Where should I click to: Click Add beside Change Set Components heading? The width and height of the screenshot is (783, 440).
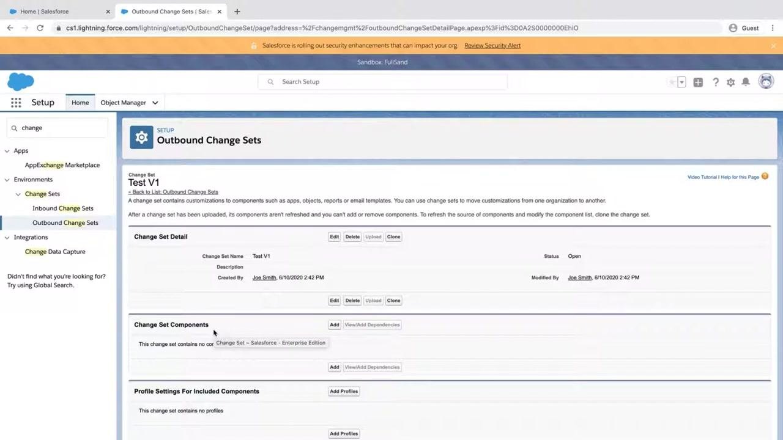pyautogui.click(x=334, y=325)
